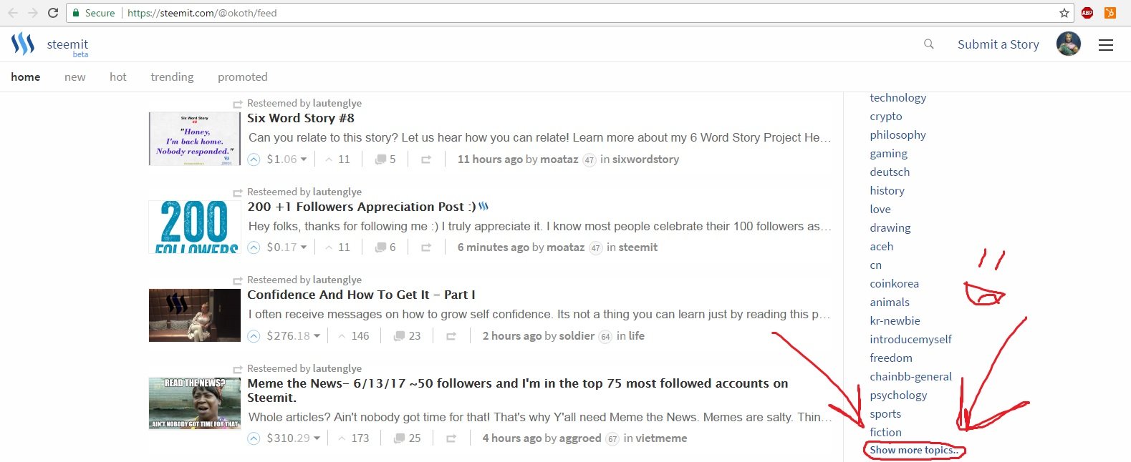Screen dimensions: 1131x462
Task: Switch to the promoted tab
Action: (x=243, y=77)
